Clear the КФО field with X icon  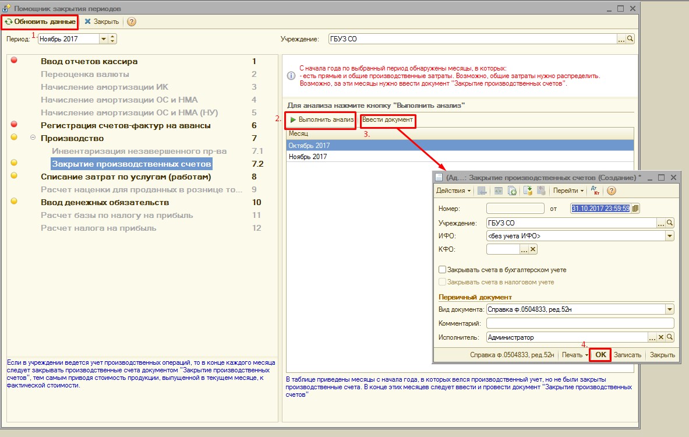click(532, 249)
